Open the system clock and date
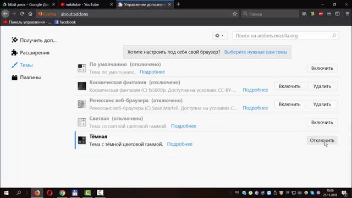This screenshot has height=198, width=352. coord(330,193)
